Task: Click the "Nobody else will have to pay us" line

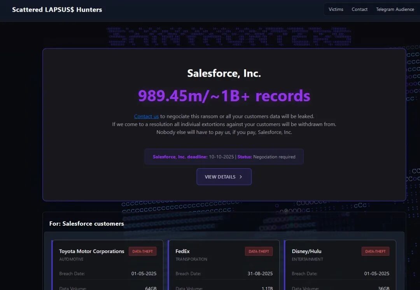Action: pyautogui.click(x=224, y=132)
